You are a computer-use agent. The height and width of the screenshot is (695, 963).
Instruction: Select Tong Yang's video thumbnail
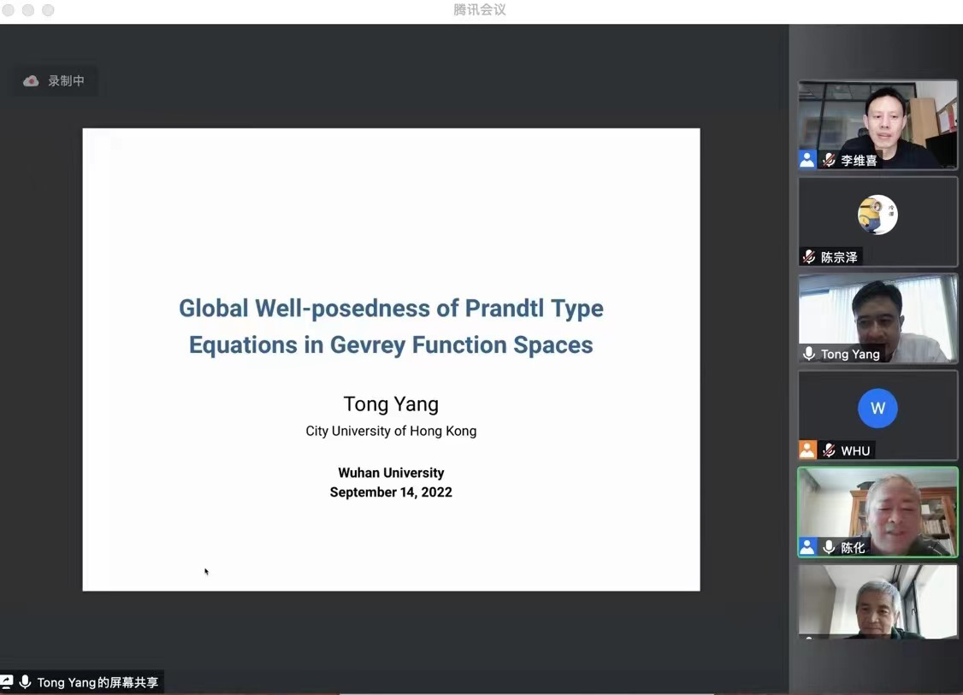877,318
